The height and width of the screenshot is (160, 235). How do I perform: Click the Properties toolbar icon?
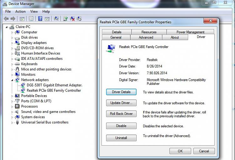pos(31,19)
